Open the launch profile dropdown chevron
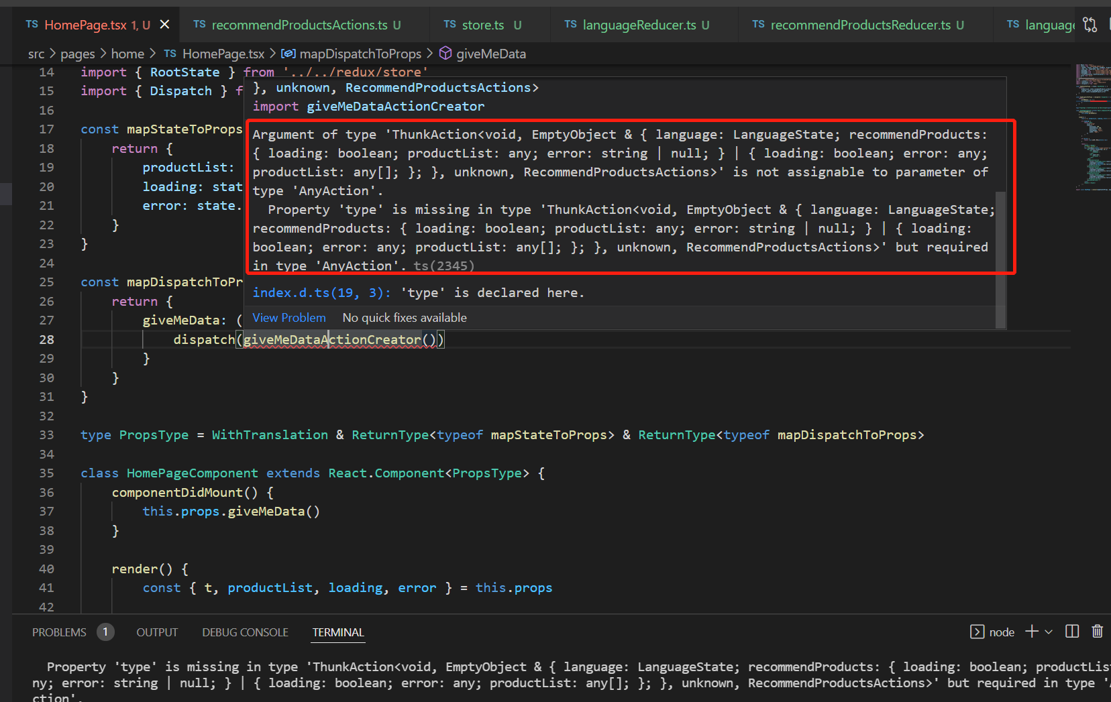 (x=1049, y=632)
